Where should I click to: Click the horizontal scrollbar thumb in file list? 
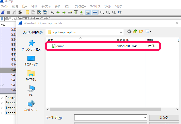point(105,110)
